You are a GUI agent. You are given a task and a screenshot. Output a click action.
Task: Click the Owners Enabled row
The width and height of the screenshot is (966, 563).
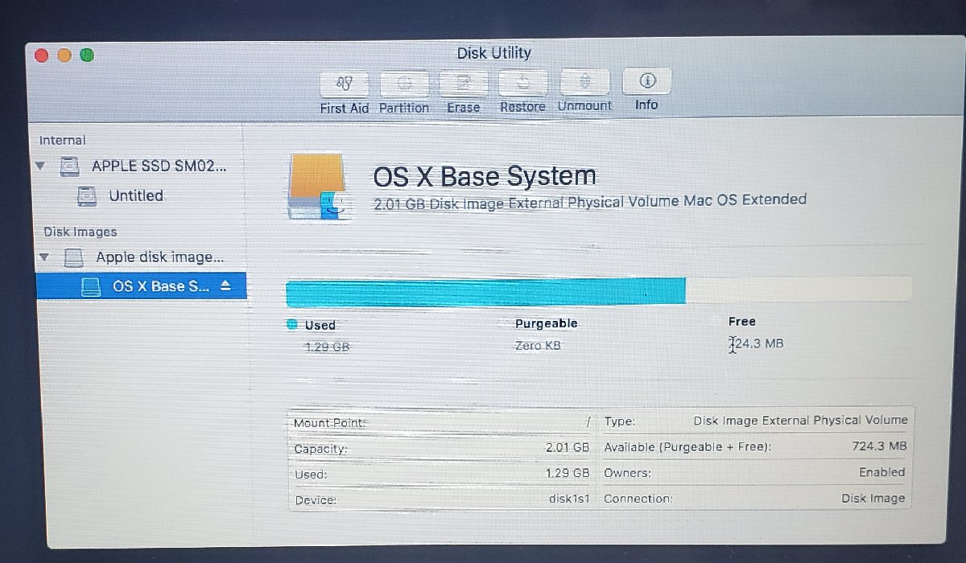pyautogui.click(x=756, y=472)
